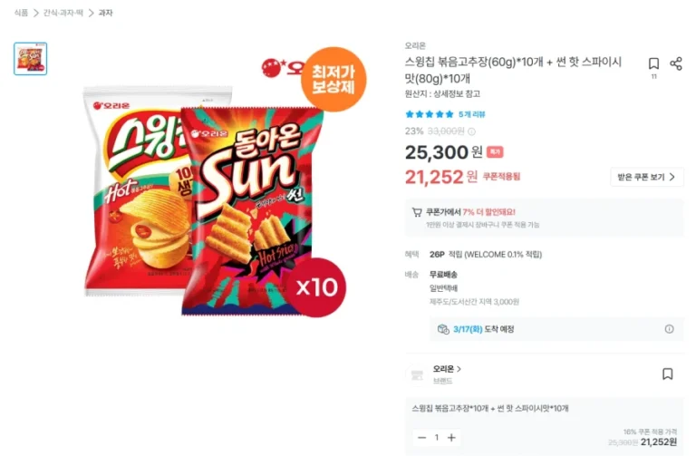Image resolution: width=696 pixels, height=456 pixels.
Task: Decrease quantity with minus button
Action: point(421,438)
